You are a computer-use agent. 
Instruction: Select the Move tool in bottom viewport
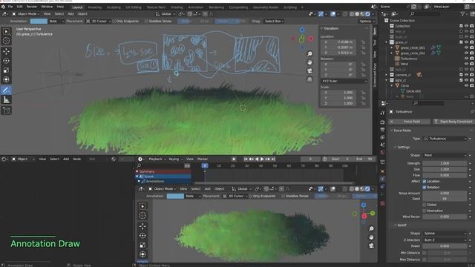coord(142,225)
